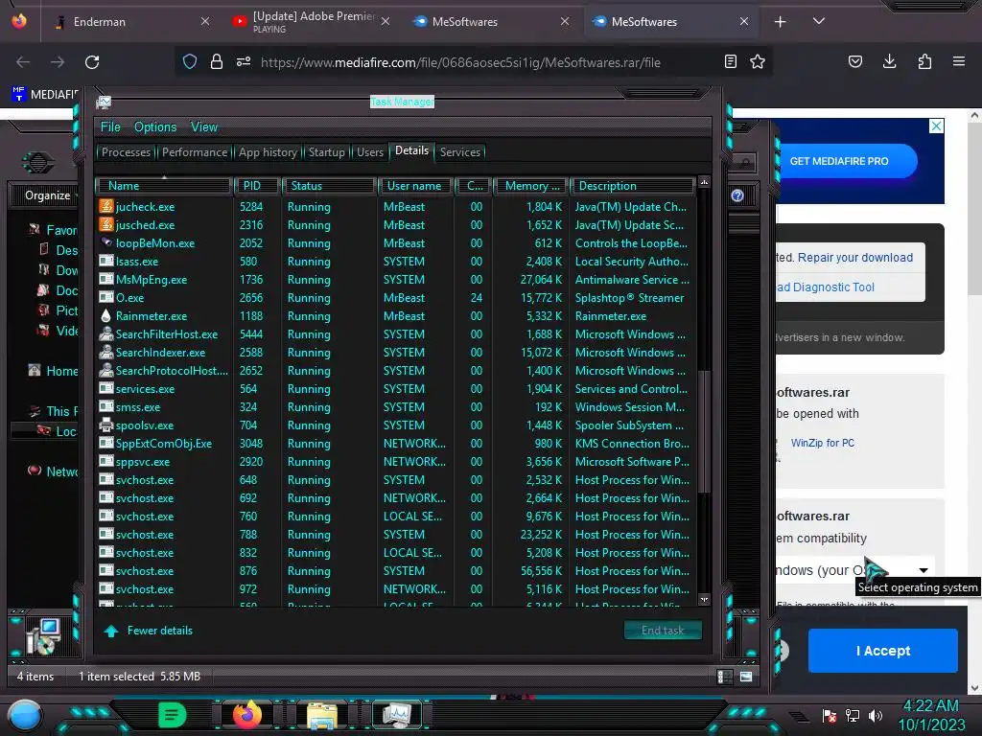Open Explorer help question icon
This screenshot has width=982, height=736.
click(737, 195)
